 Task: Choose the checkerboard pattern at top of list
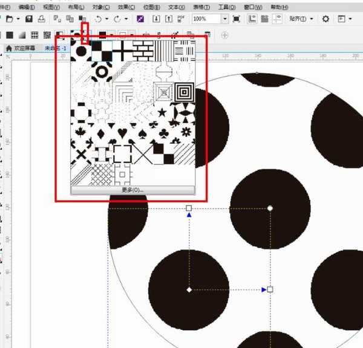pyautogui.click(x=102, y=51)
